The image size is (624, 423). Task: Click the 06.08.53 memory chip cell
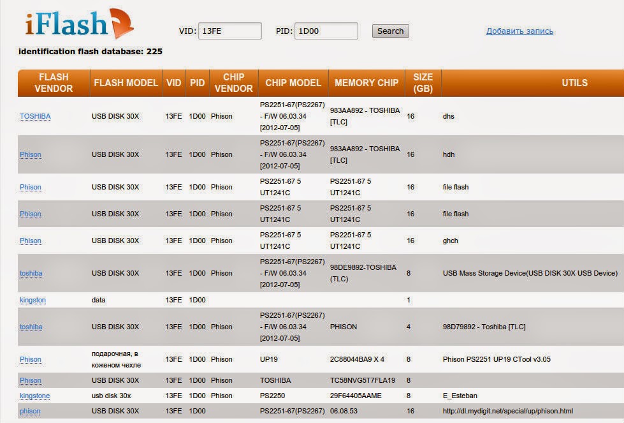click(344, 411)
